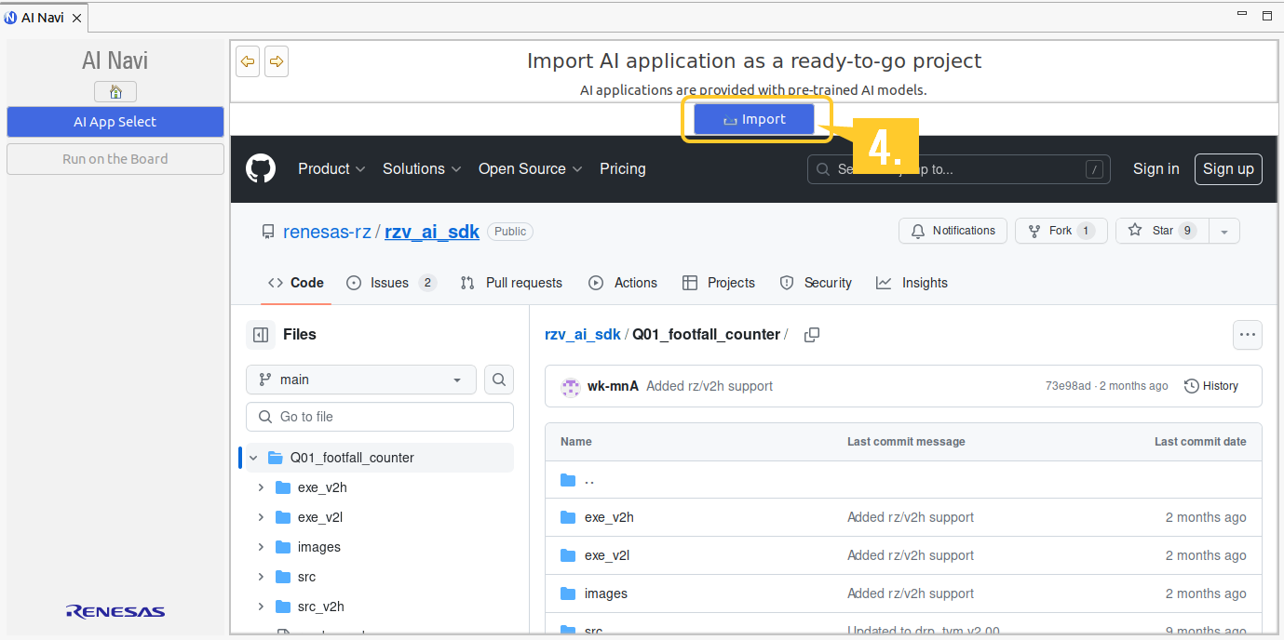Open the exe_v2l folder in file table
This screenshot has width=1284, height=640.
pyautogui.click(x=607, y=555)
